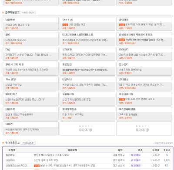
Task: Open the 네일닥터 job listing card
Action: coord(87,83)
